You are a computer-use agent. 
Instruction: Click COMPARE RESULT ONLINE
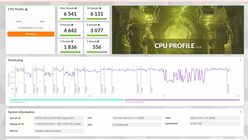(x=30, y=28)
